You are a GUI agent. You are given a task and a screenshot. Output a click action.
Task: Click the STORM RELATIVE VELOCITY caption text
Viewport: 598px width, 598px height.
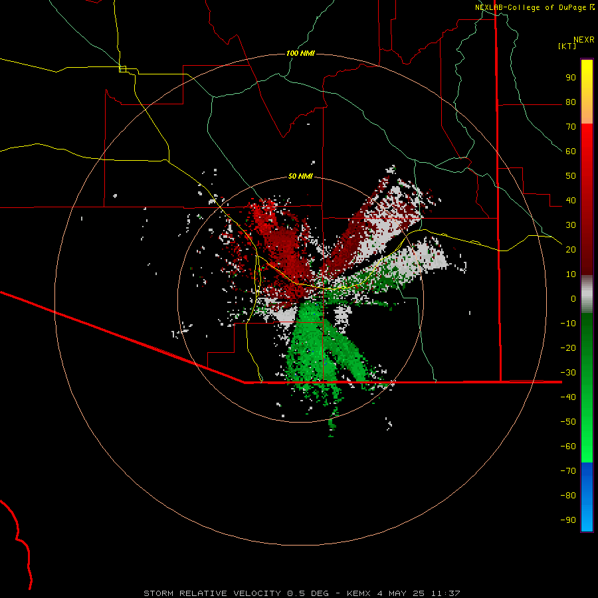coord(214,593)
